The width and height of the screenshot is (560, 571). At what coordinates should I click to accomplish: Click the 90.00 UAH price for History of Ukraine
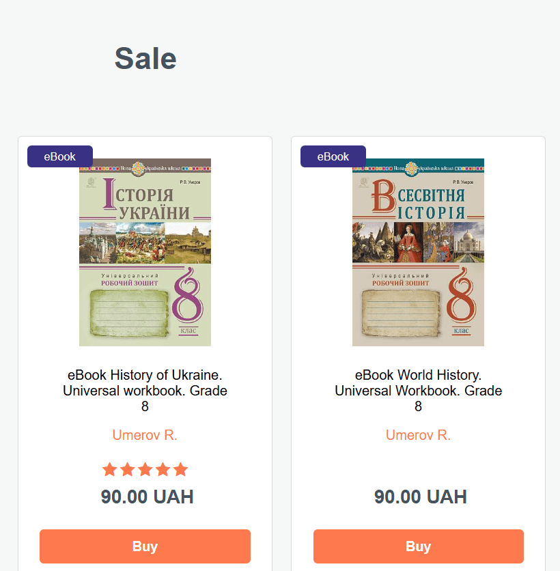click(x=147, y=497)
